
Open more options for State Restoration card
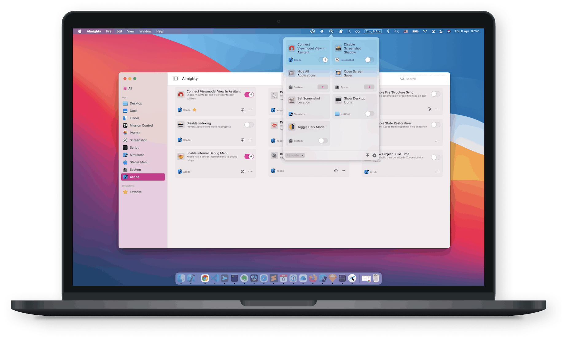pos(437,141)
